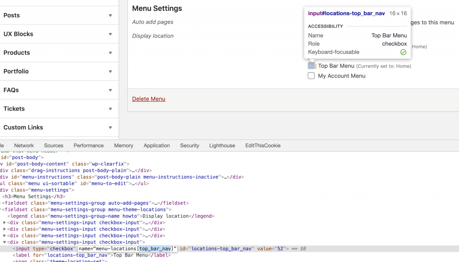
Task: Select the menu-theme-locations fieldset line
Action: coord(87,209)
